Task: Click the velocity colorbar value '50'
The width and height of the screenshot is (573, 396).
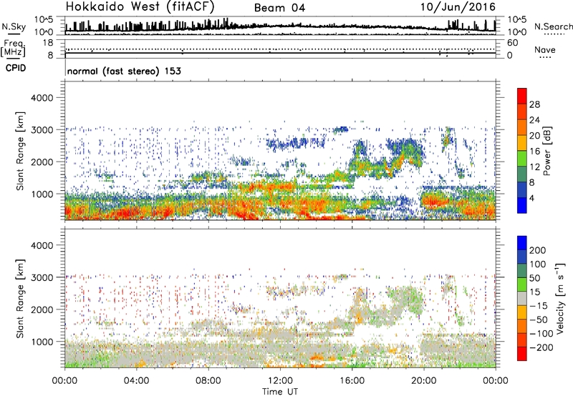Action: coord(534,278)
